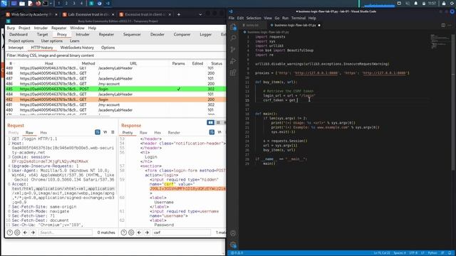456x256 pixels.
Task: Open VS Code Run and Debug icon
Action: [233, 61]
